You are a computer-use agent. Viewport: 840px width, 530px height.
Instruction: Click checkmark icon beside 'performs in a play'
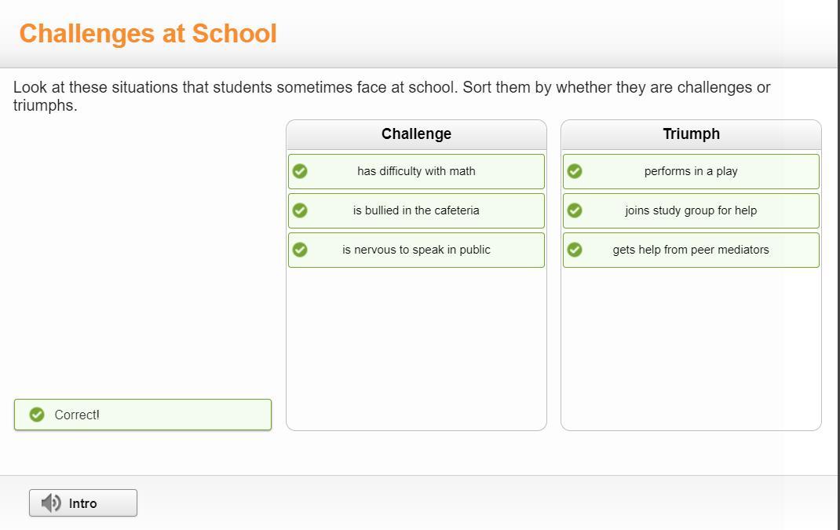coord(575,171)
